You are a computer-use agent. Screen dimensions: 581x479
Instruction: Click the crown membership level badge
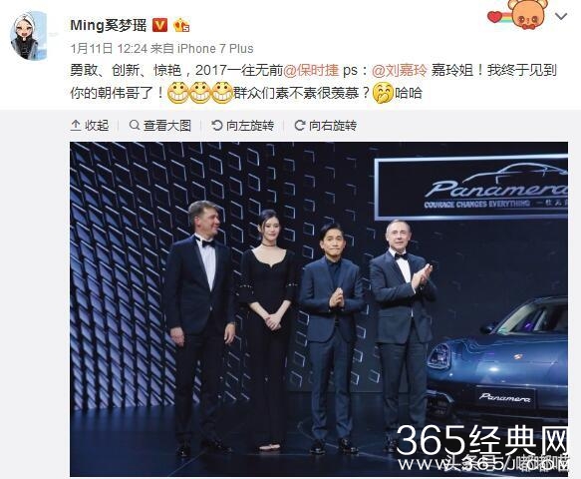coord(181,25)
